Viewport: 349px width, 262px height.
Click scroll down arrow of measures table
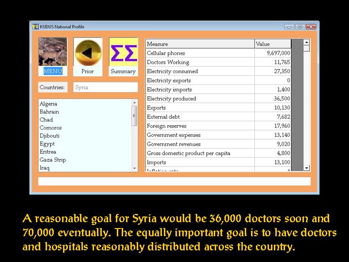(x=306, y=167)
